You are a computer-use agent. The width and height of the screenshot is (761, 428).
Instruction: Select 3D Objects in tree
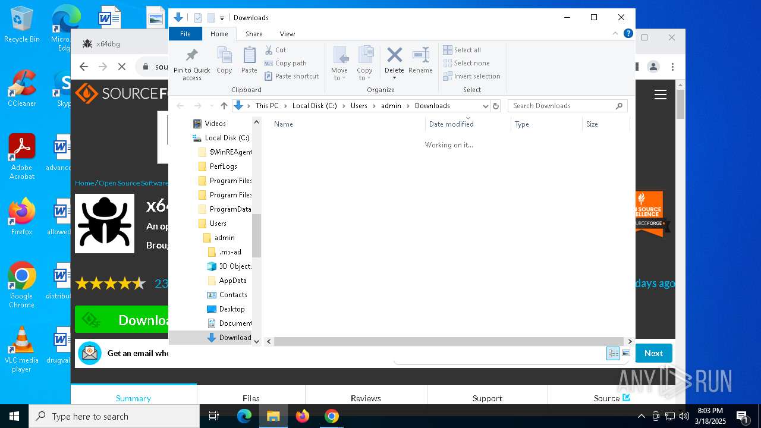pos(235,266)
